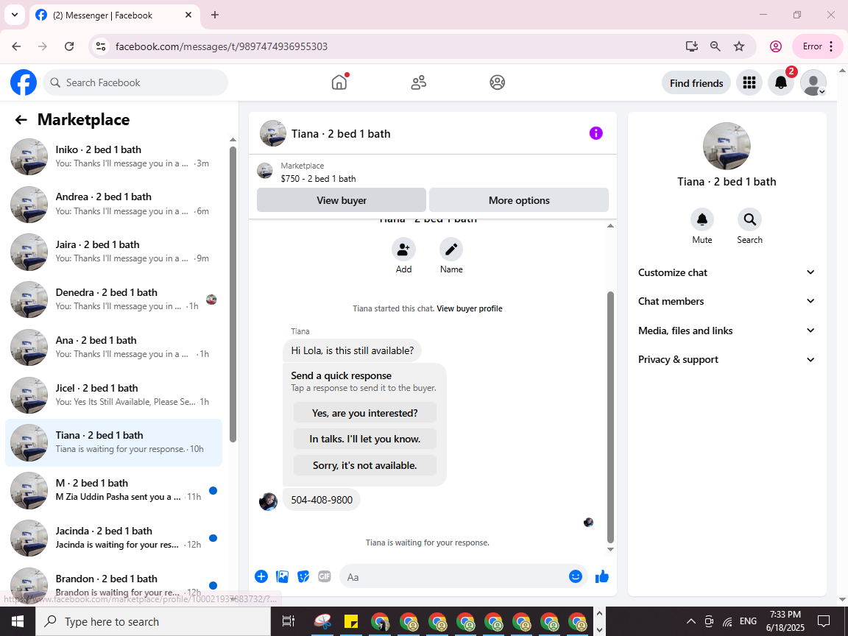Expand the Customize chat section
848x636 pixels.
pos(727,272)
